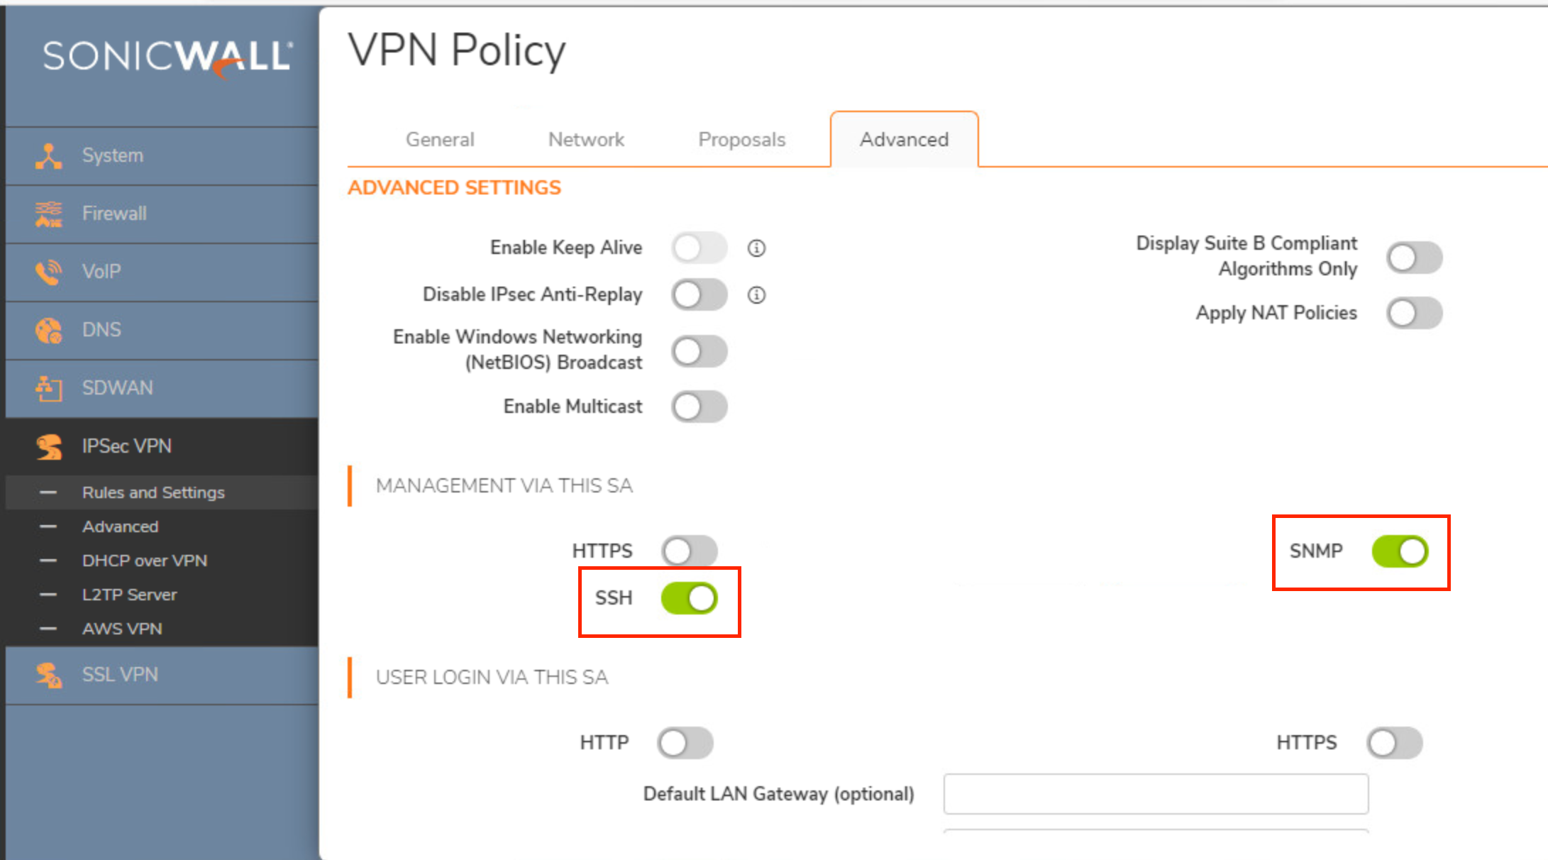Open VoIP using its phone icon

pyautogui.click(x=48, y=272)
